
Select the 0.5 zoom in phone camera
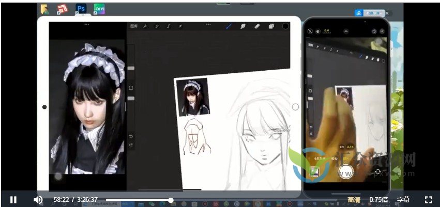[342, 147]
